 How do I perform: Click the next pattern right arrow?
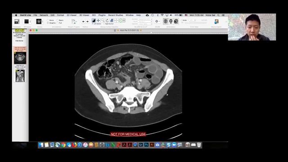point(87,22)
